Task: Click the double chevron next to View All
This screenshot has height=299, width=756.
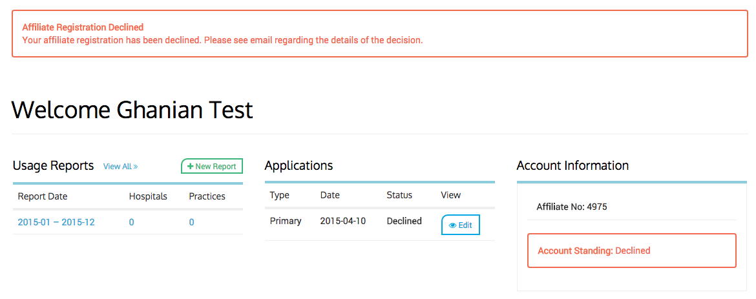Action: (136, 167)
